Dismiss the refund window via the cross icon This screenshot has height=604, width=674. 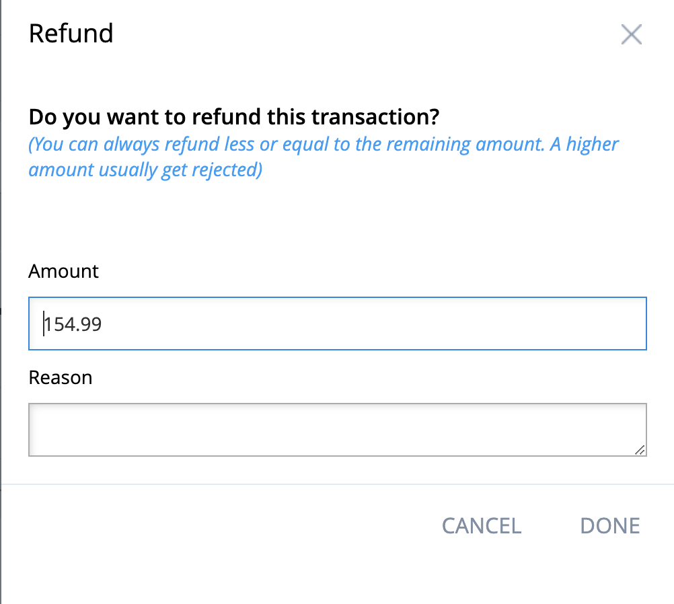pyautogui.click(x=631, y=34)
